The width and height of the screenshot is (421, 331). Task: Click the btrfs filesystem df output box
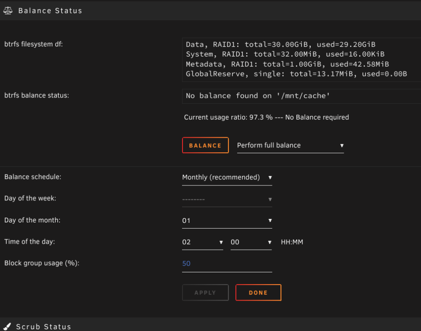point(302,60)
